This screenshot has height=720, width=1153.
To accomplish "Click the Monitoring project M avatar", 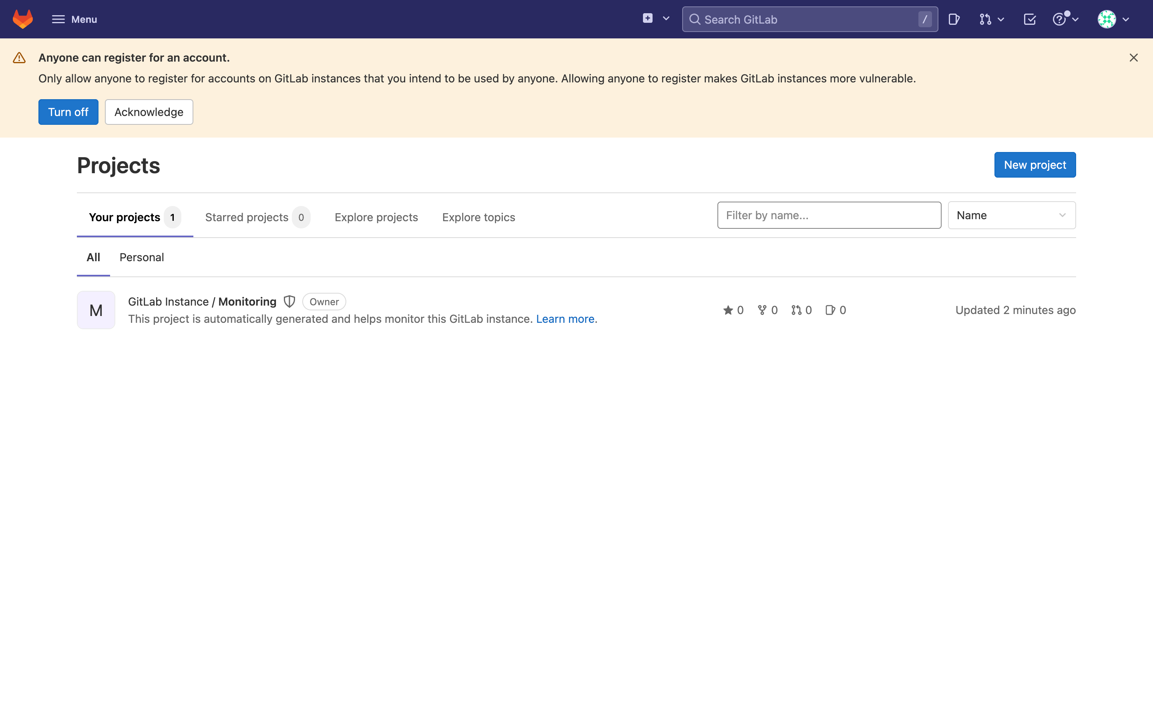I will tap(96, 310).
